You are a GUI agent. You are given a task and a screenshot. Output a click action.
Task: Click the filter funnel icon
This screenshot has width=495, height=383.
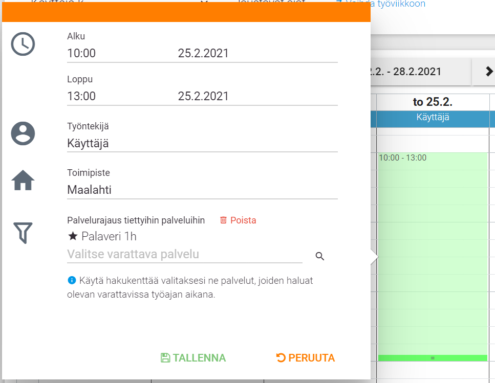coord(23,233)
